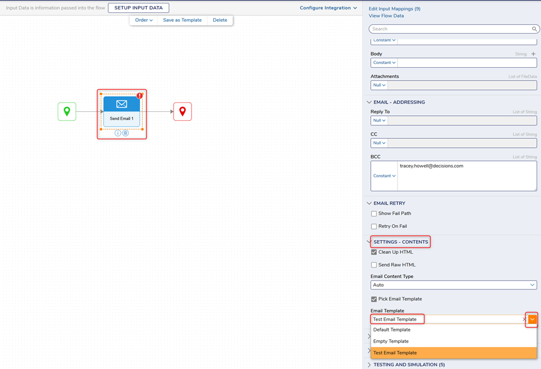Open the Order dropdown in toolbar

[143, 20]
